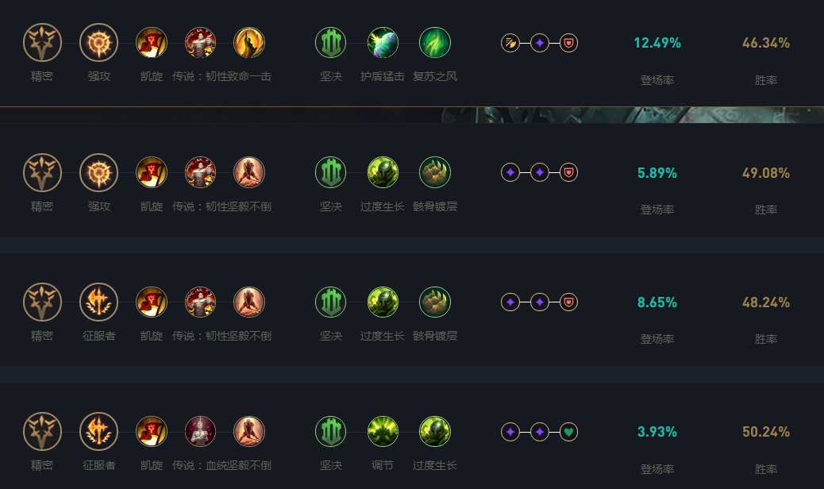
Task: Click 坚毅不倒 icon in the 3.93% row
Action: (x=249, y=432)
